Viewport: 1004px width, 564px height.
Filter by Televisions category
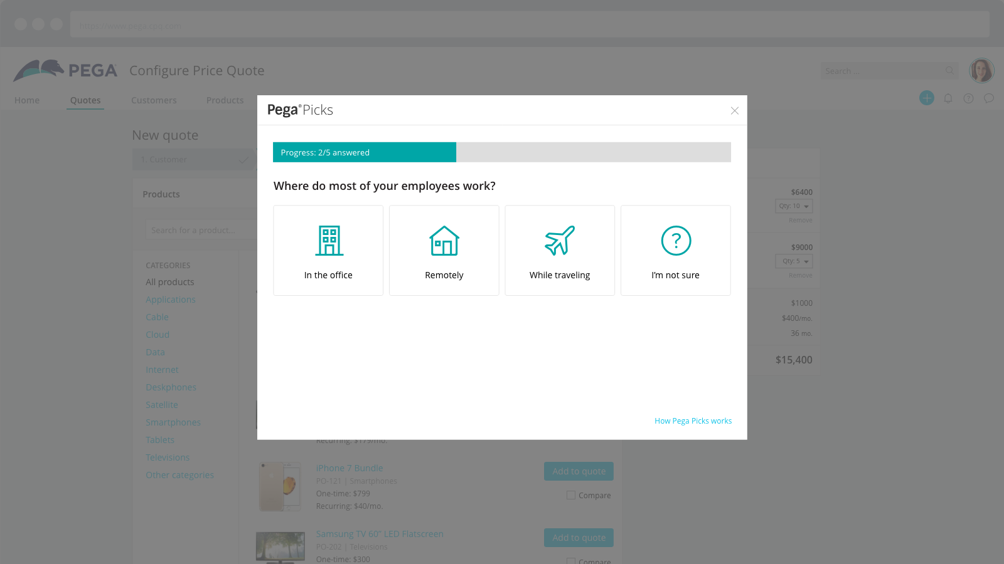tap(168, 457)
